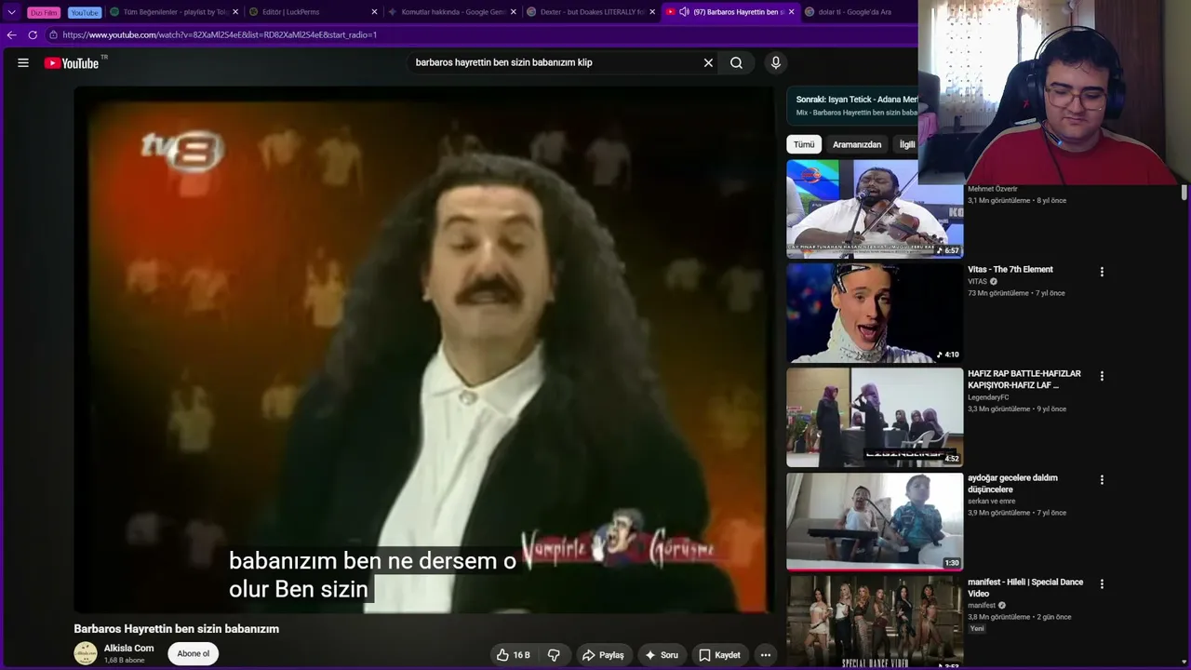This screenshot has height=670, width=1191.
Task: Close the Dexter but Doakes tab
Action: coord(652,12)
